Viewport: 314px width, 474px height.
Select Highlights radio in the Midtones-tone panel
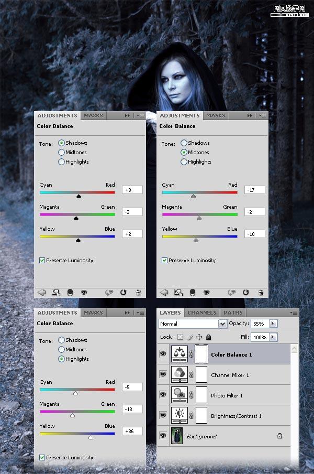pyautogui.click(x=184, y=161)
